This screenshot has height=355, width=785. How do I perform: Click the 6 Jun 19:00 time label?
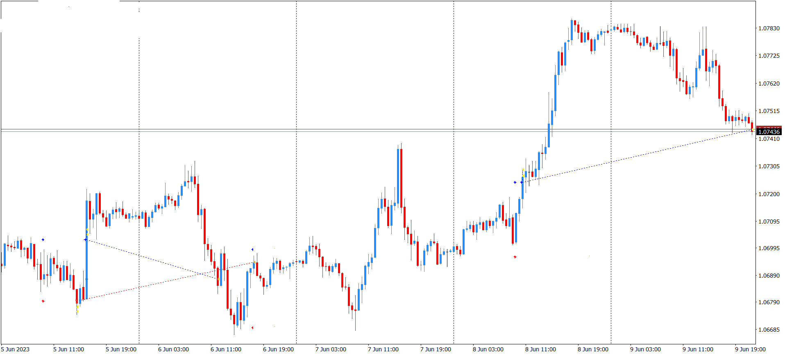(x=278, y=349)
